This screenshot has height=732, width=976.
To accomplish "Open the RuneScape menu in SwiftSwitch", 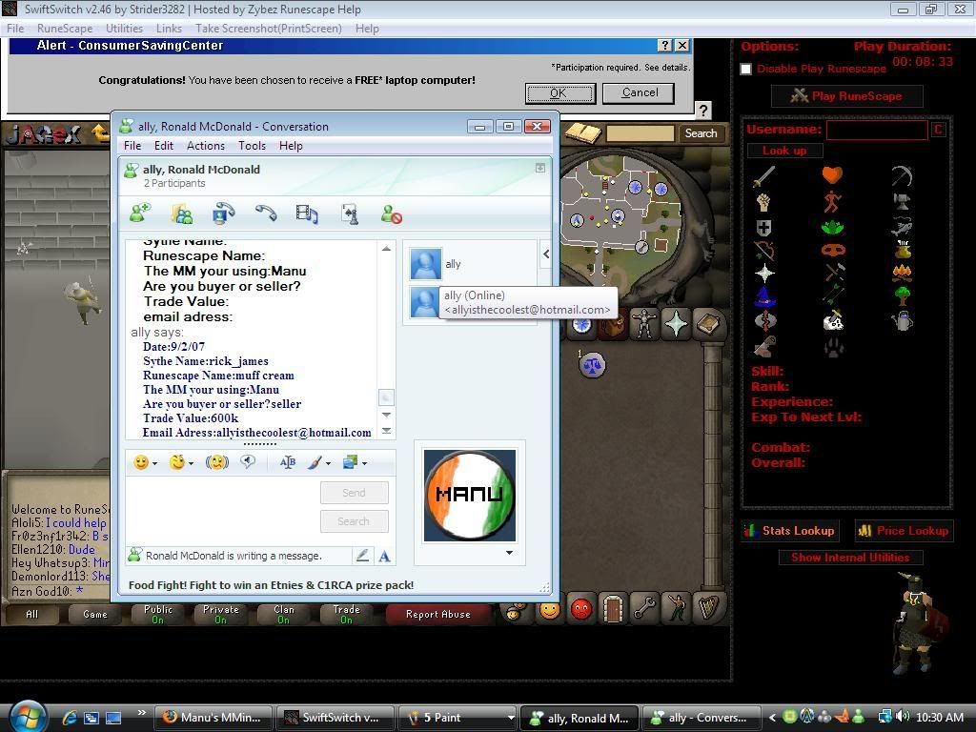I will click(x=65, y=29).
